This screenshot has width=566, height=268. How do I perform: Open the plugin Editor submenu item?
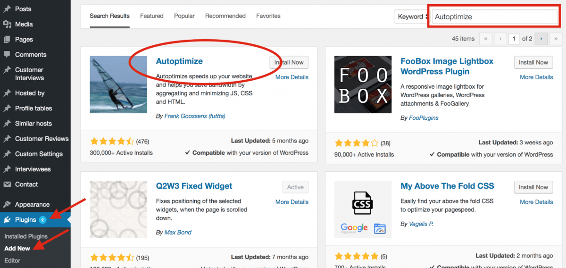12,260
